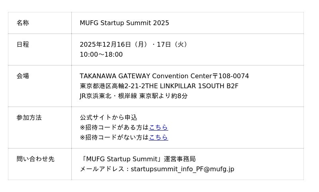Click the 運営事務局 contact name line
The image size is (319, 192).
point(138,159)
